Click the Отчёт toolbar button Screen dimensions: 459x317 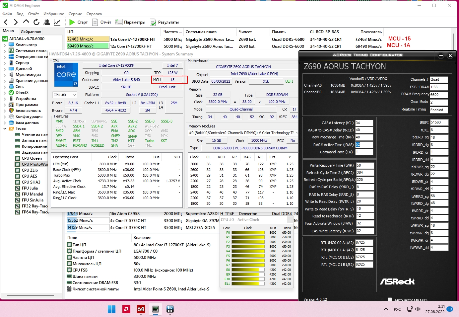tap(101, 22)
